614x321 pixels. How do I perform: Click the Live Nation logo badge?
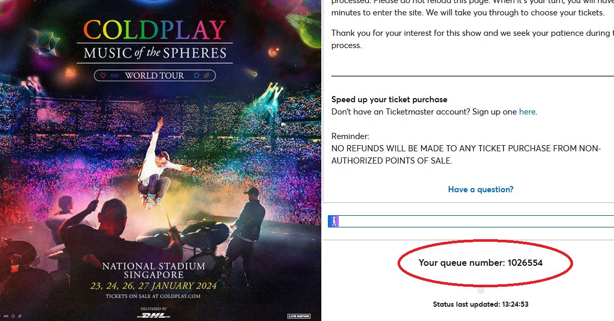pos(298,316)
